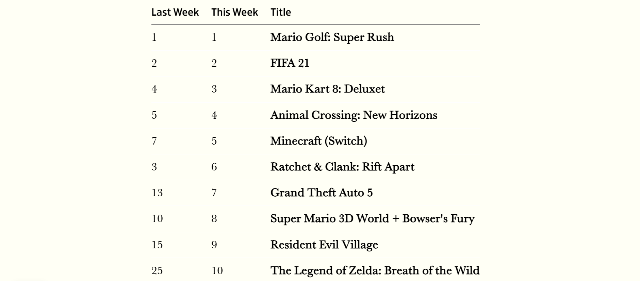
Task: Click last week rank 25 cell
Action: coord(157,271)
